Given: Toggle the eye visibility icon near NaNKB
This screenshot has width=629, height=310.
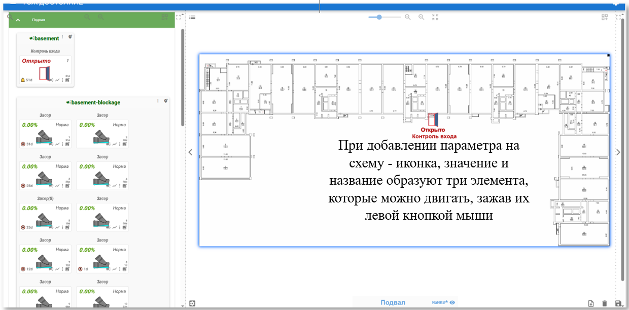Looking at the screenshot, I should click(x=452, y=302).
